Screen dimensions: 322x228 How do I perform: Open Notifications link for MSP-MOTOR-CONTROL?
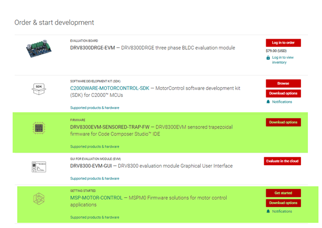pyautogui.click(x=282, y=211)
